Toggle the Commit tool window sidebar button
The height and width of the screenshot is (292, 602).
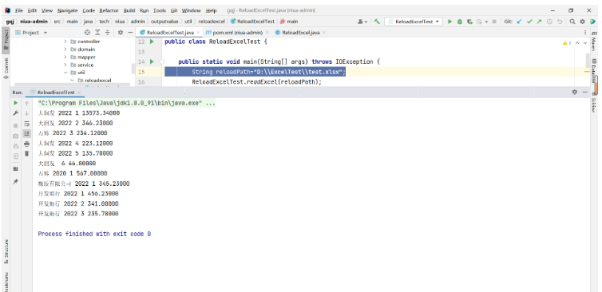6,69
